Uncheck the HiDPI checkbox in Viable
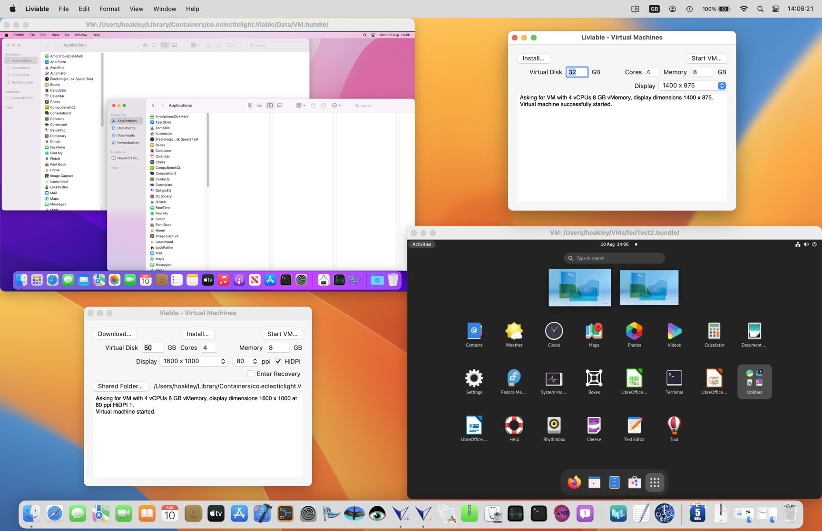 278,361
